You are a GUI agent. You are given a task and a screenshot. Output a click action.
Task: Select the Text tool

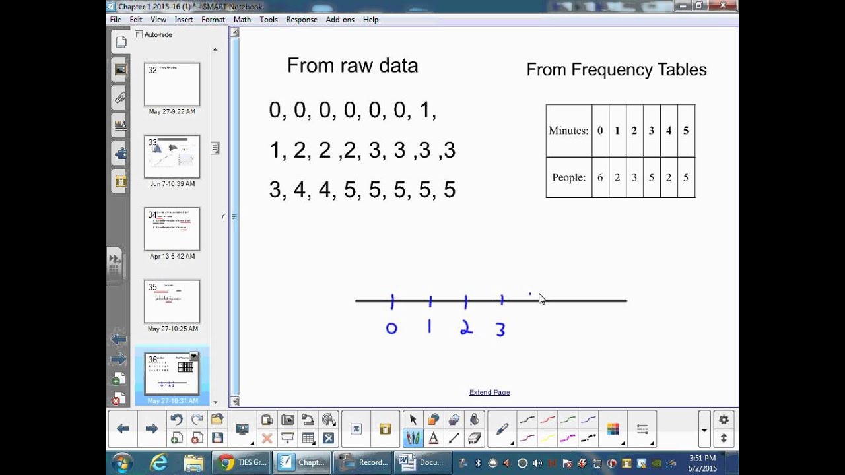tap(434, 438)
